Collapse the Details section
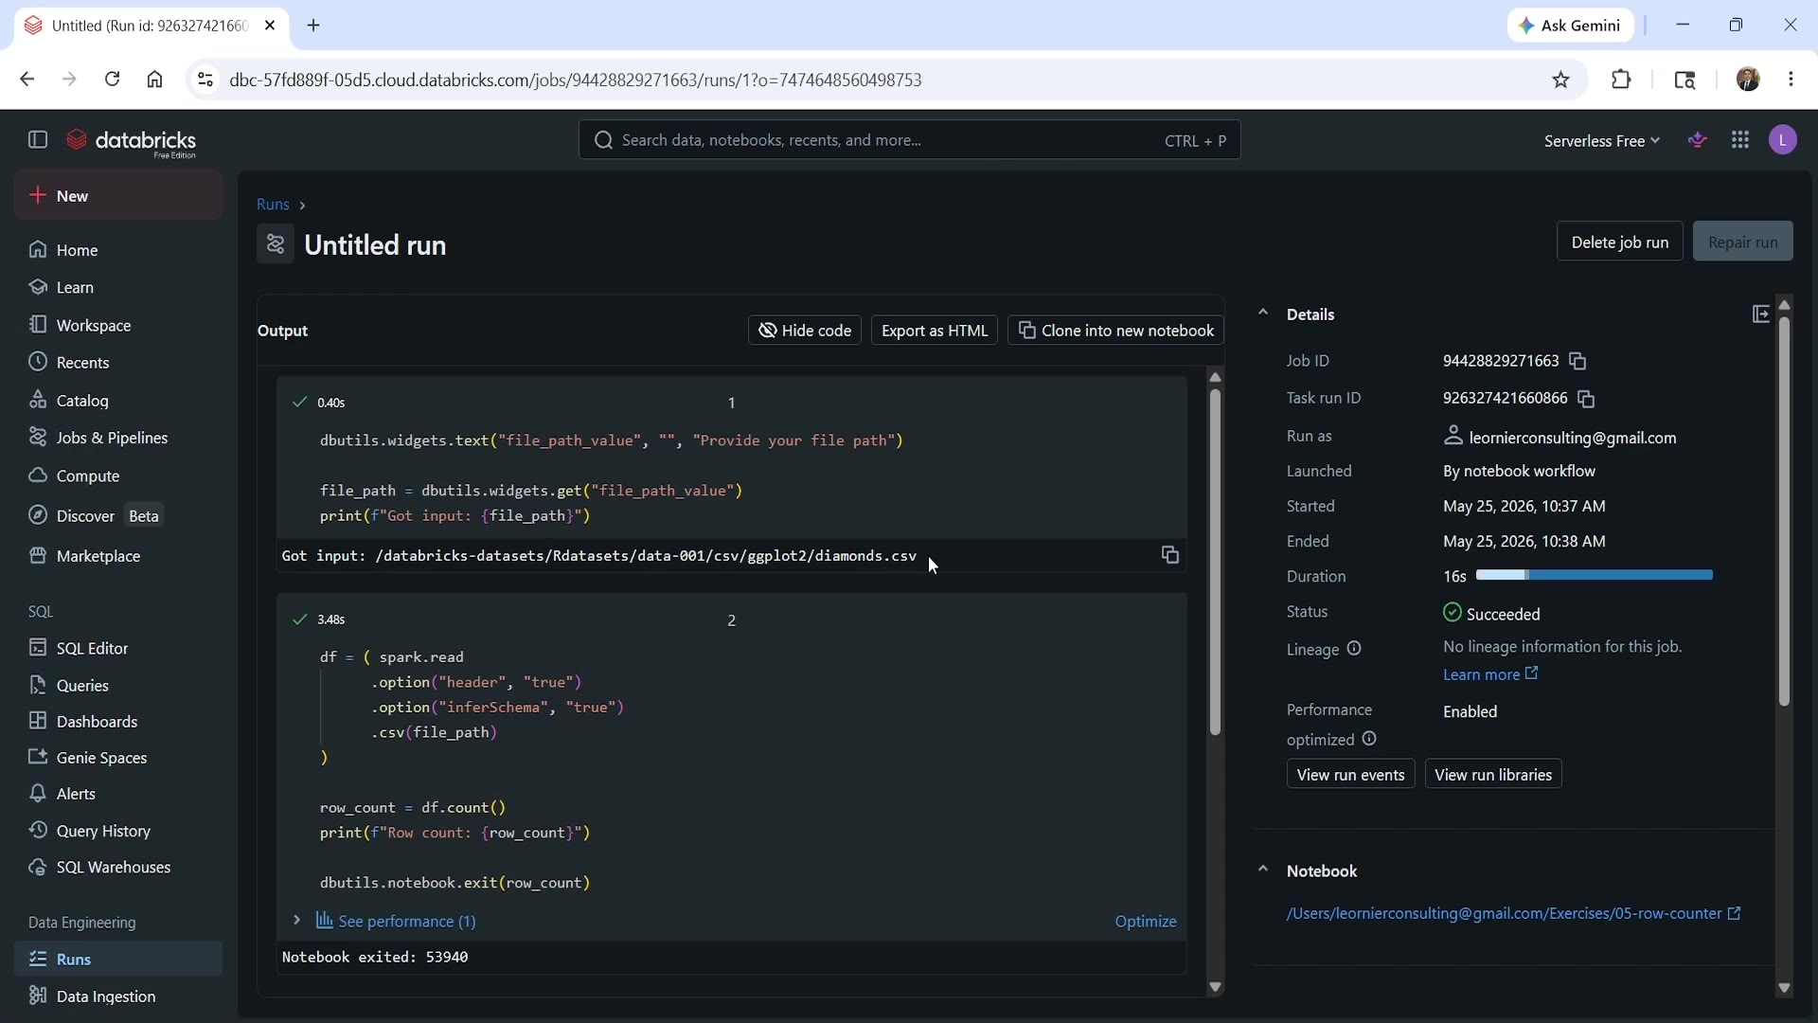 [1262, 313]
